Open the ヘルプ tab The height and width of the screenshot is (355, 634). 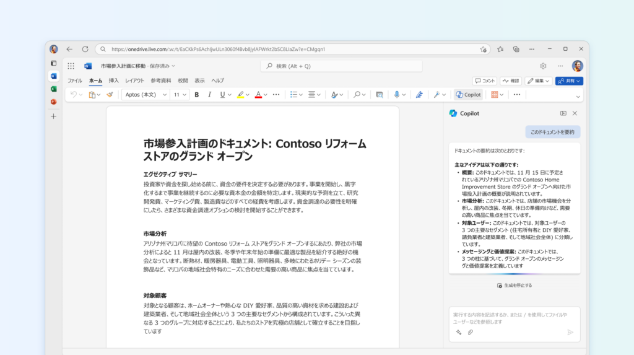(217, 81)
